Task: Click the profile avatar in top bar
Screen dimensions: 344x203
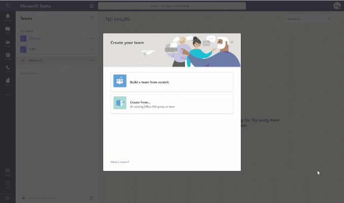Action: [337, 6]
